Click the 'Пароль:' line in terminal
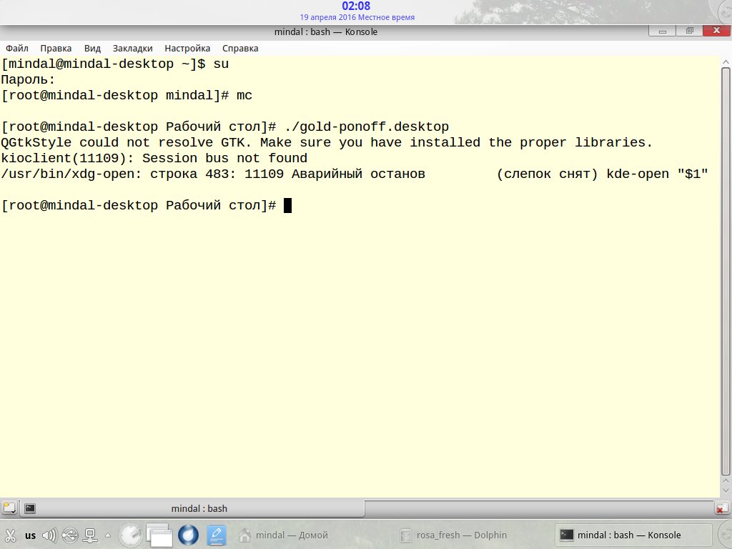 pos(28,79)
